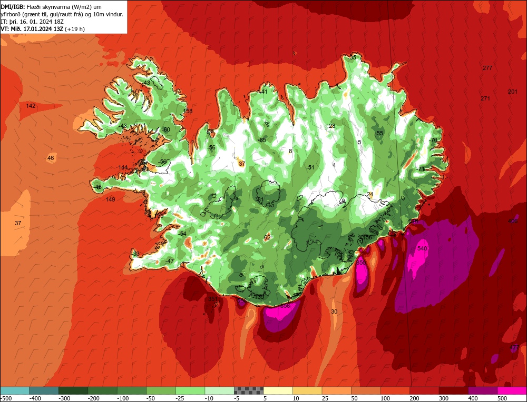
Task: Click the value -70 on the east coast
Action: pos(433,140)
